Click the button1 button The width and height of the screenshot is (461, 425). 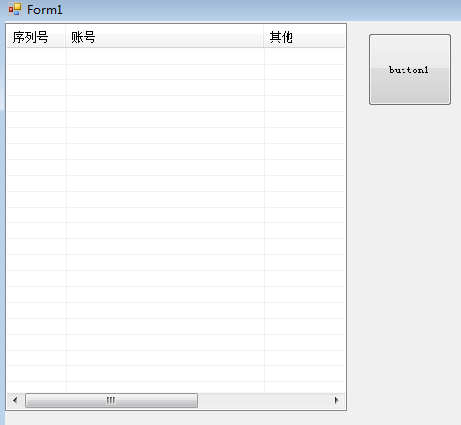point(409,70)
